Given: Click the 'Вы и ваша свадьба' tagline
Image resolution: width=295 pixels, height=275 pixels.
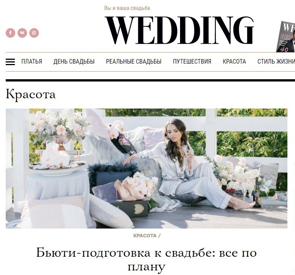Looking at the screenshot, I should point(127,8).
